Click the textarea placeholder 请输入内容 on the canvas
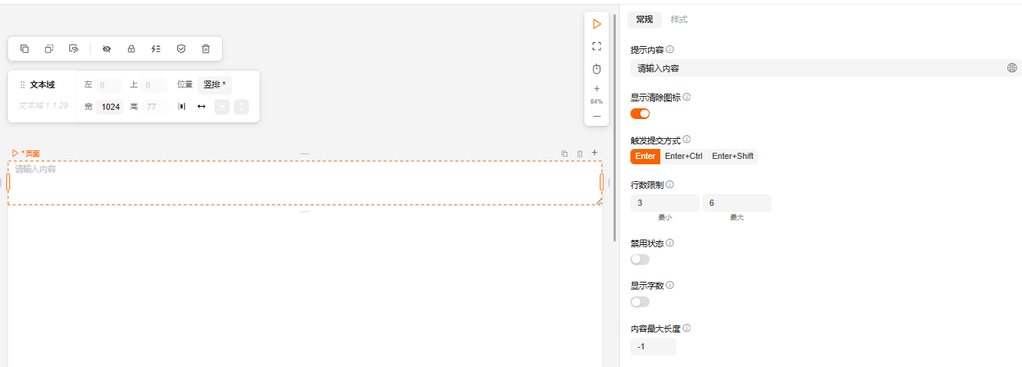 coord(35,169)
